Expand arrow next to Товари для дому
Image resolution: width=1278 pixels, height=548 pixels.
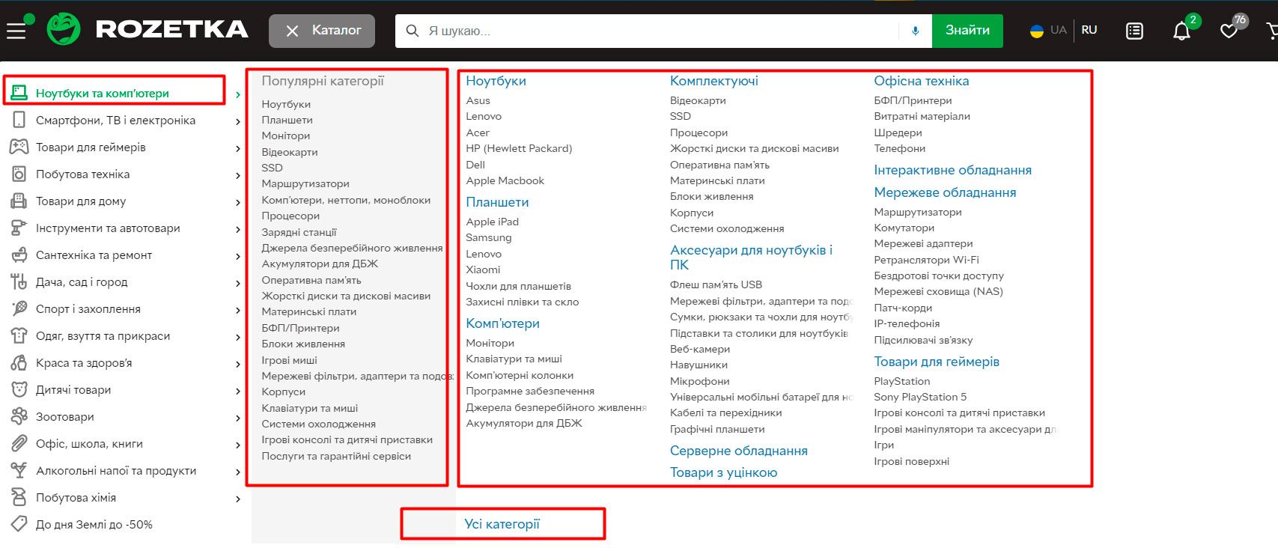point(238,203)
